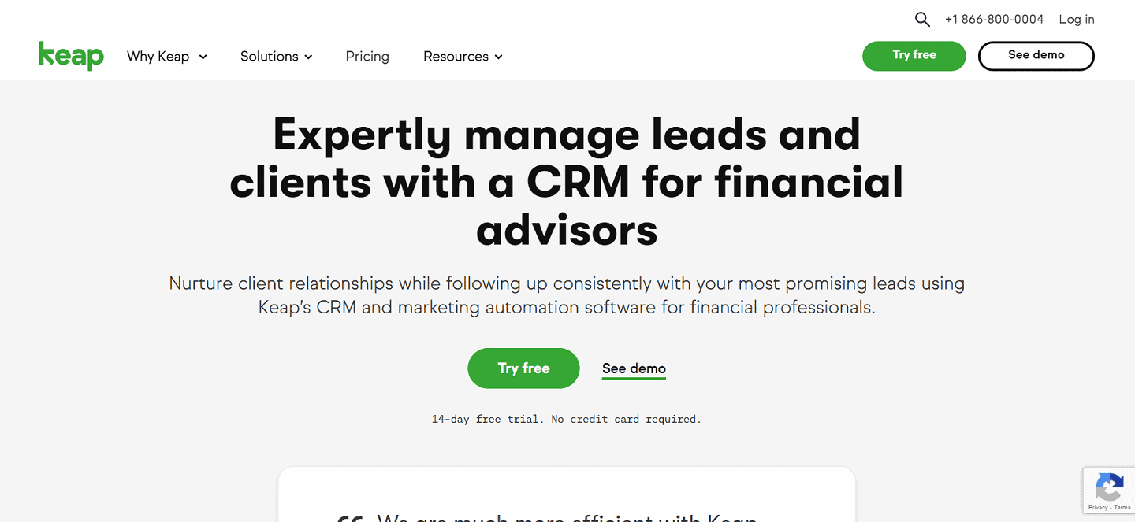
Task: Click the Resources chevron arrow
Action: [x=499, y=57]
